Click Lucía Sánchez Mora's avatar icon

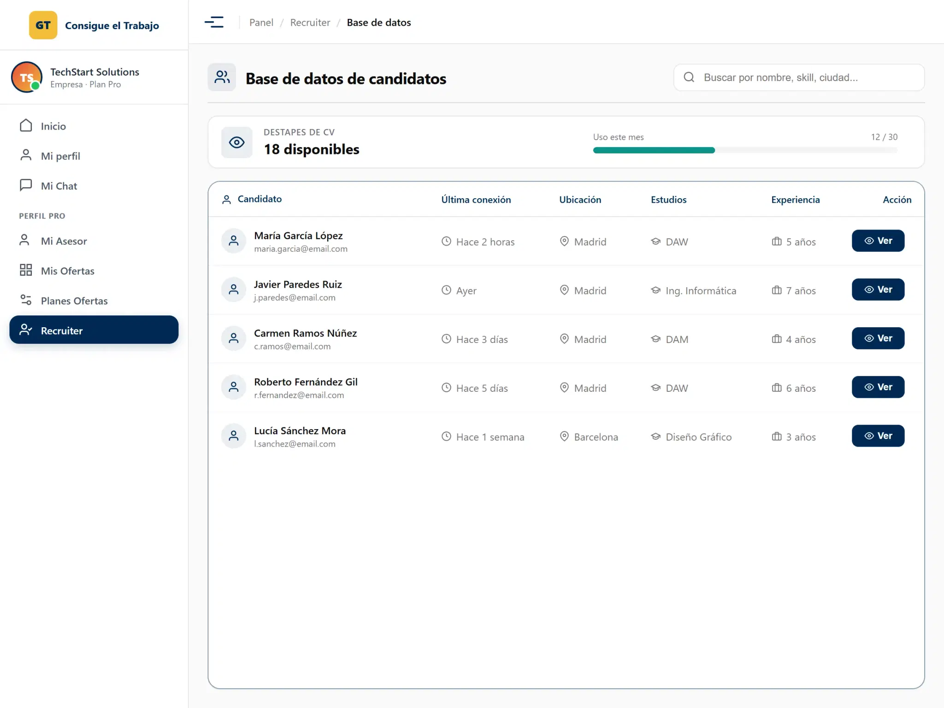[234, 436]
